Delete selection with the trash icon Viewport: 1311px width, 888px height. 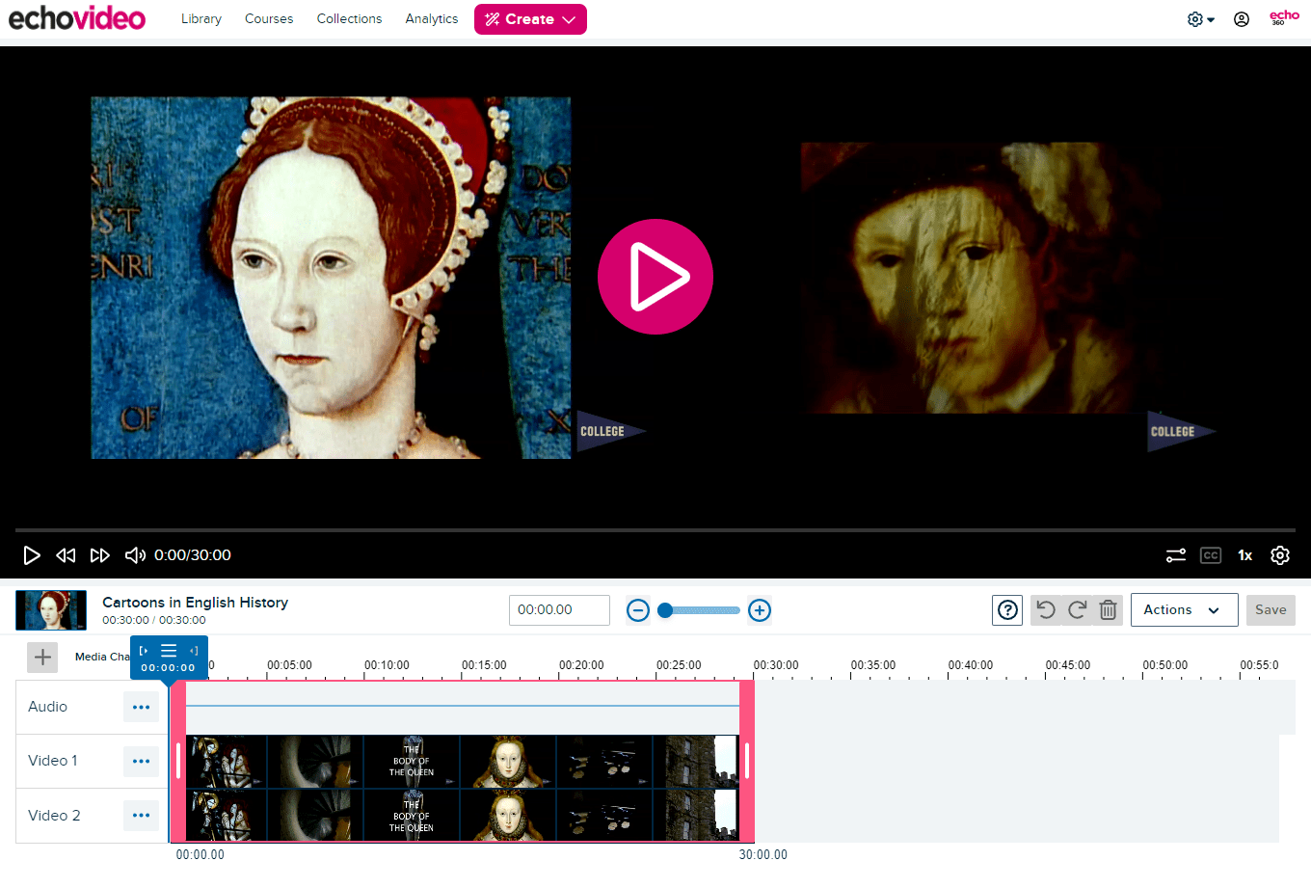1109,610
